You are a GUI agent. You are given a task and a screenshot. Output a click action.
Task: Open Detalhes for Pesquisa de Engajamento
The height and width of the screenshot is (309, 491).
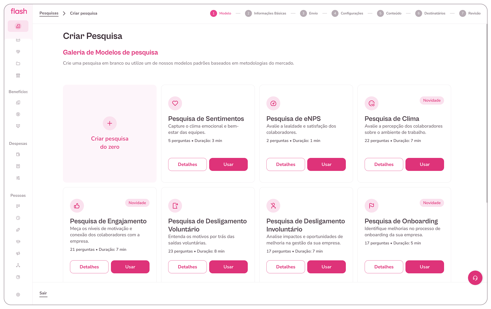89,267
